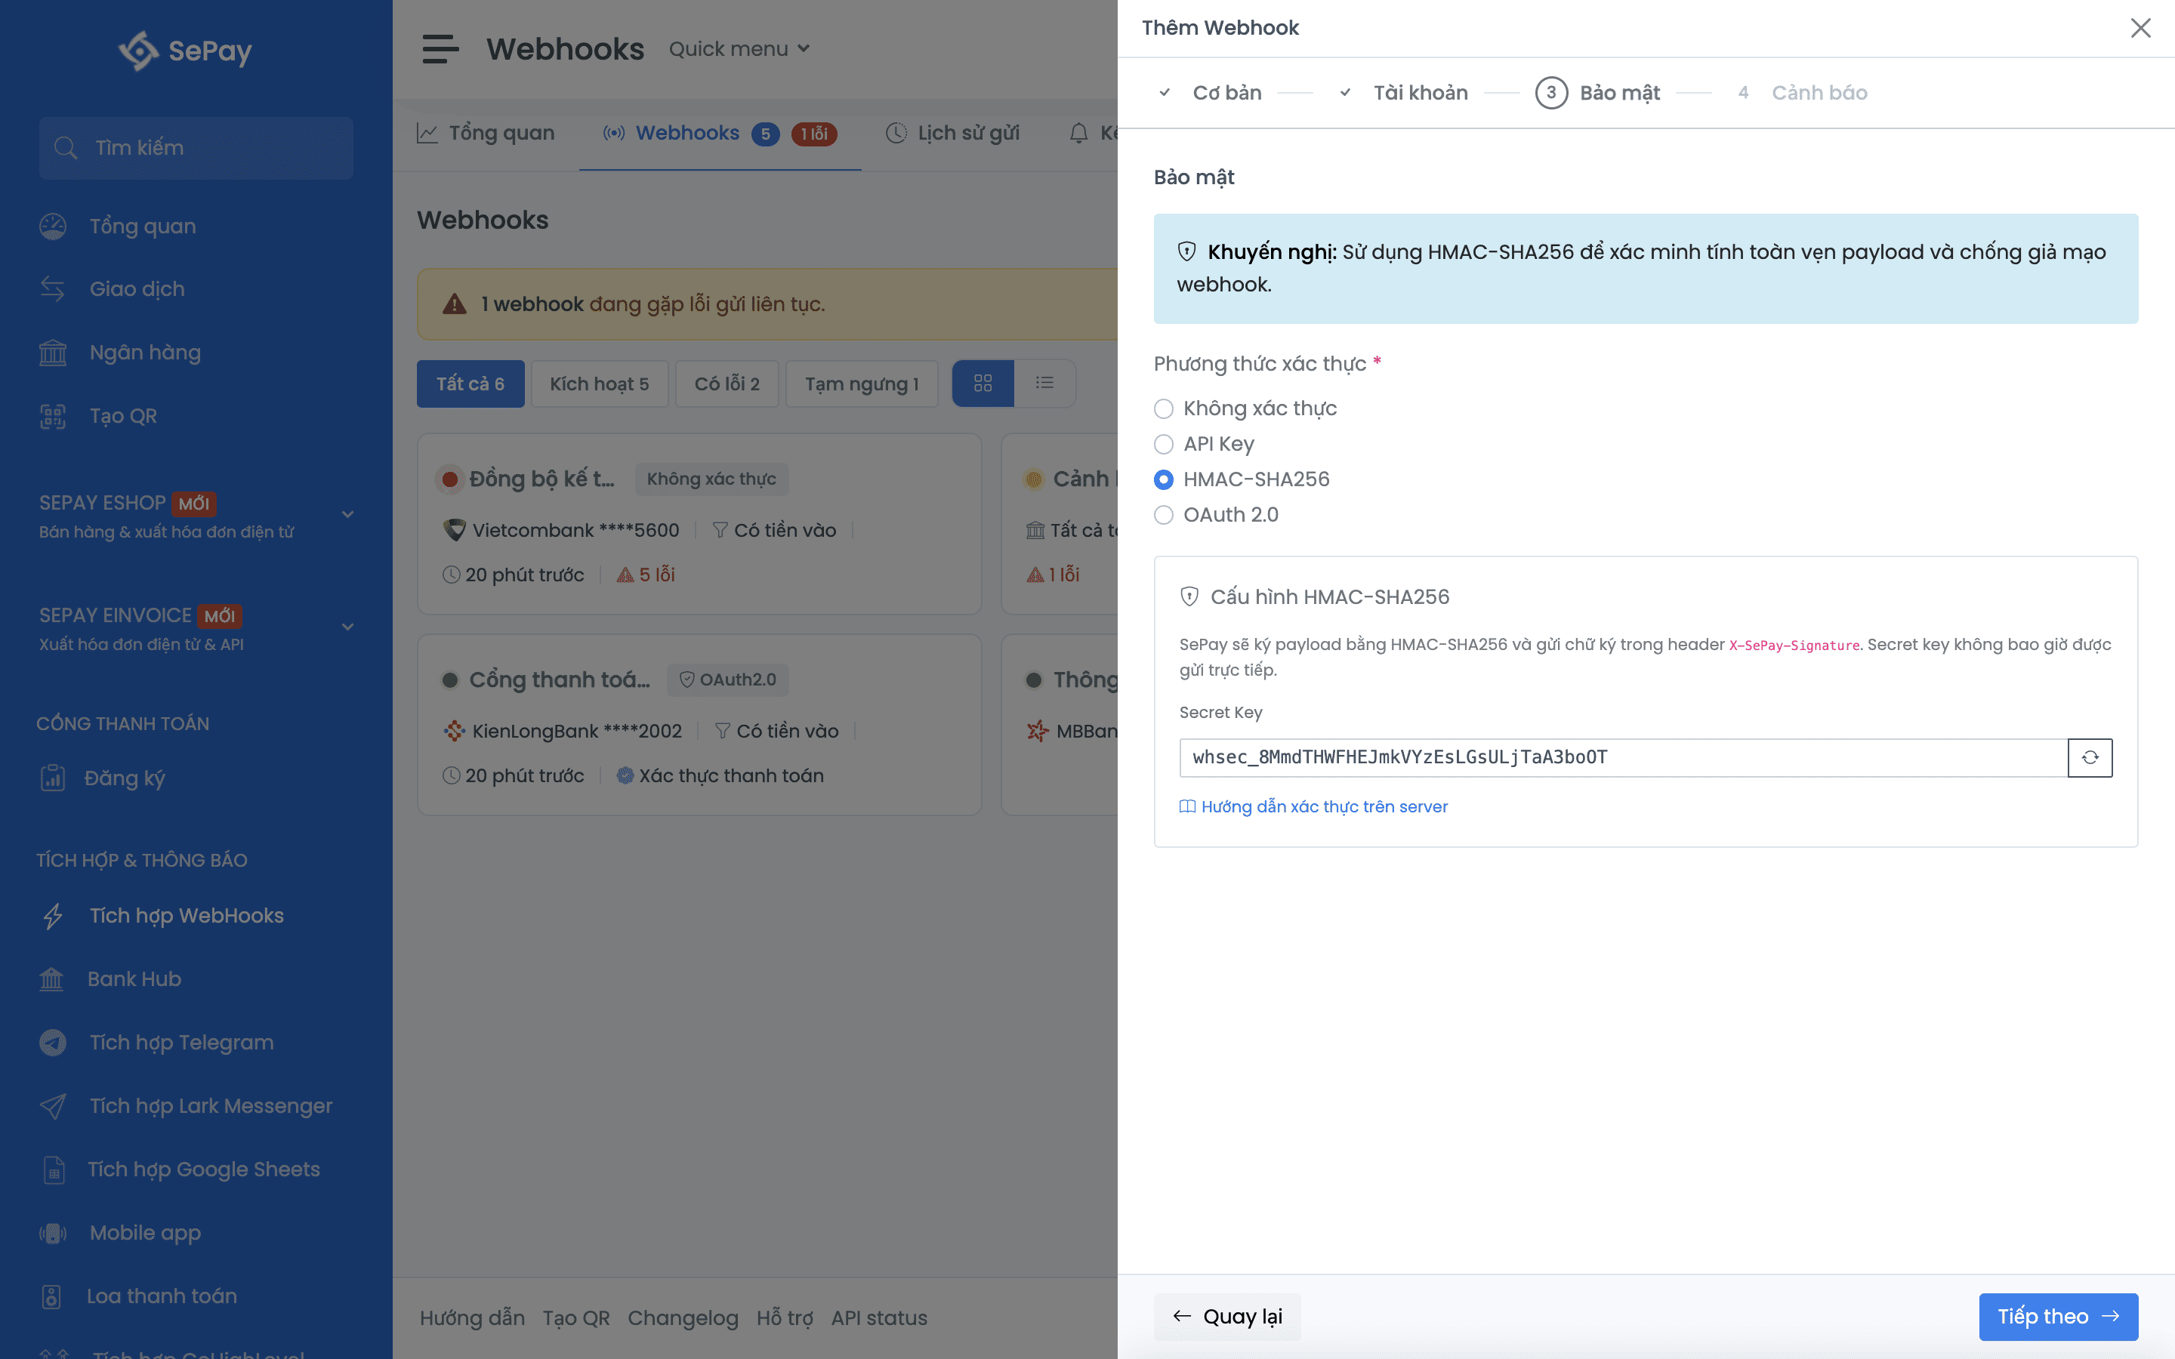The height and width of the screenshot is (1359, 2175).
Task: Click the search magnifier icon
Action: tap(66, 147)
